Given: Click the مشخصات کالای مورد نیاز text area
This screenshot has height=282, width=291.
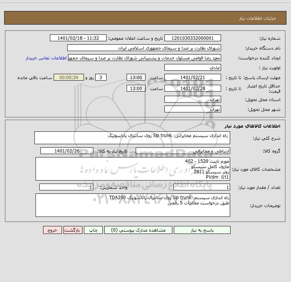Looking at the screenshot, I should [x=133, y=169].
